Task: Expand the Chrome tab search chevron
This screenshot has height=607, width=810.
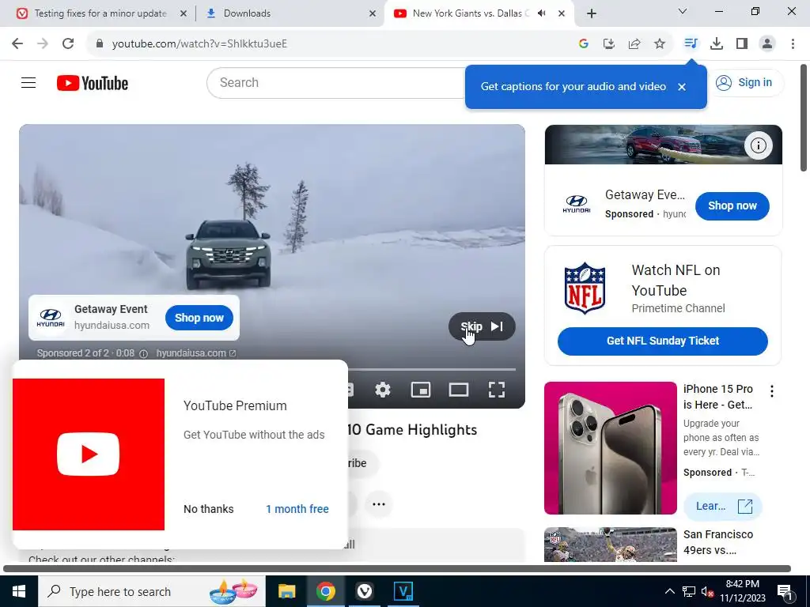Action: (683, 11)
